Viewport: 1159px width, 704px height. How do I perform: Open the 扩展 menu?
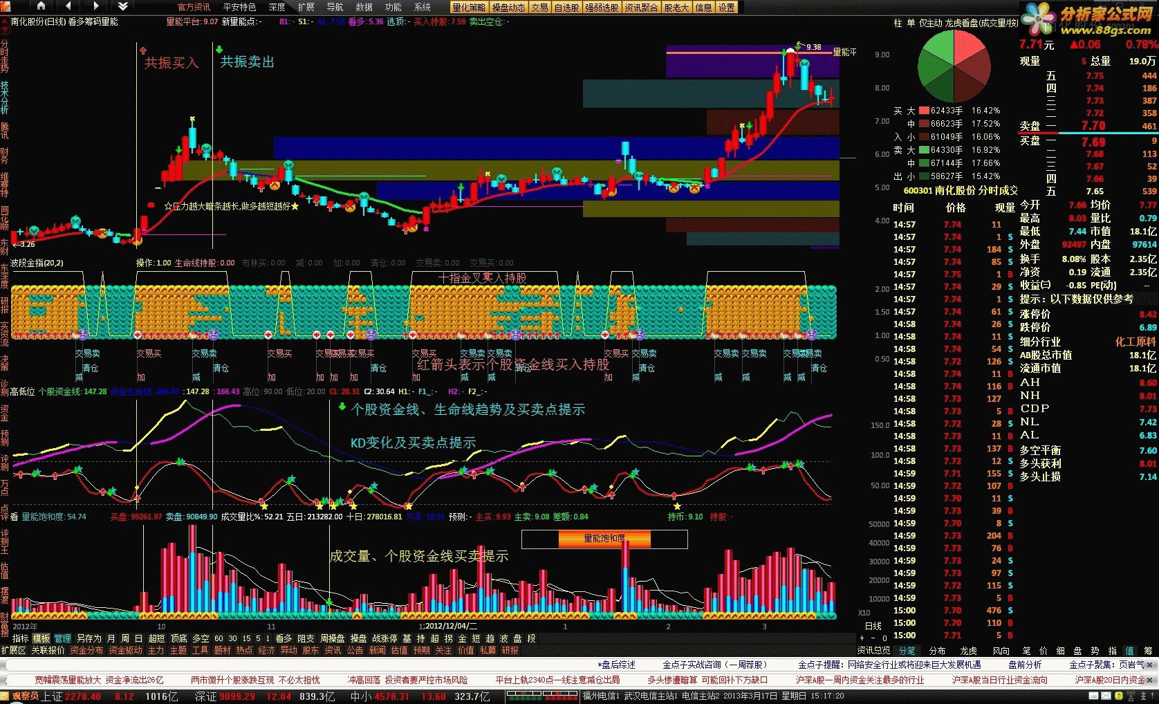[x=306, y=7]
